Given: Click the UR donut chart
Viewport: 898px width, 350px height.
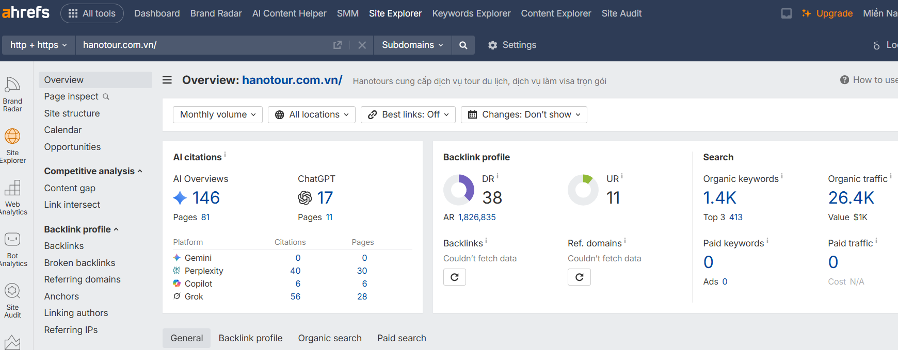Looking at the screenshot, I should pyautogui.click(x=583, y=190).
